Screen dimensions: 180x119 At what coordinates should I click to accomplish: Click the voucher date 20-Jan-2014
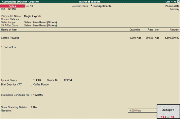coord(172,6)
